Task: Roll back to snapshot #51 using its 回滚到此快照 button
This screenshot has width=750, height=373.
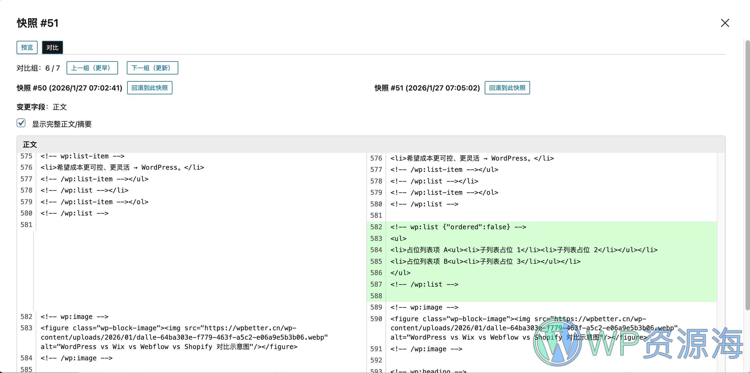Action: (507, 88)
